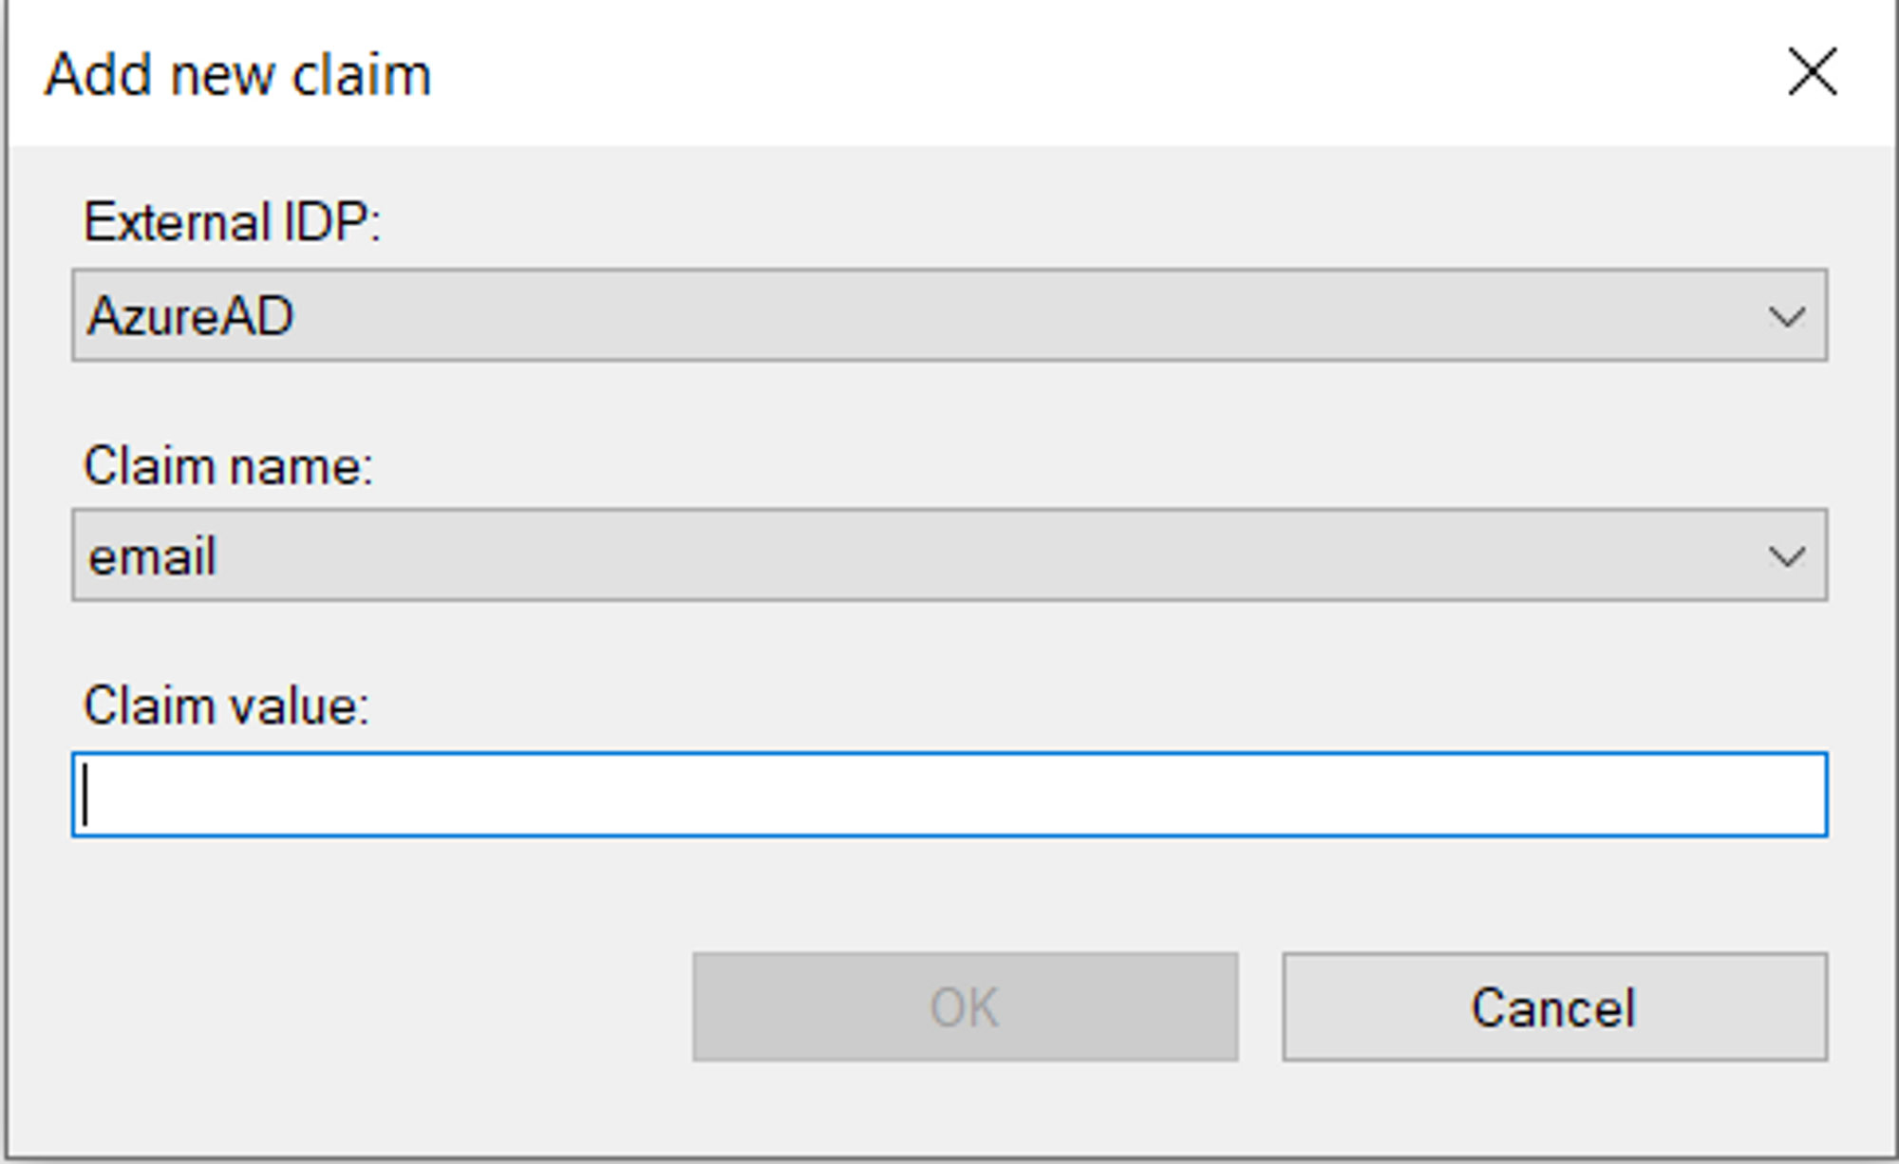The height and width of the screenshot is (1164, 1899).
Task: Open the External IDP dropdown
Action: coord(949,314)
